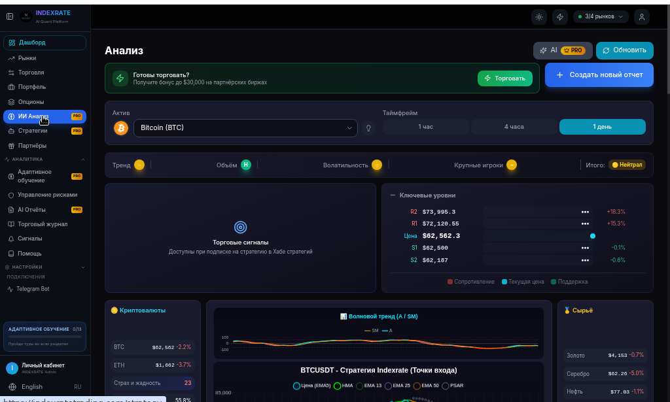Toggle the EMA 13 chart series

369,386
